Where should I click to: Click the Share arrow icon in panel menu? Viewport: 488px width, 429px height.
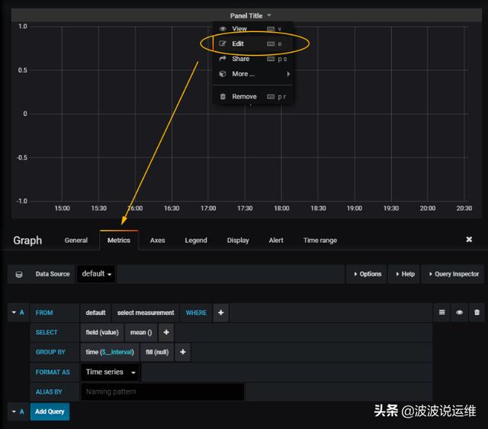223,59
